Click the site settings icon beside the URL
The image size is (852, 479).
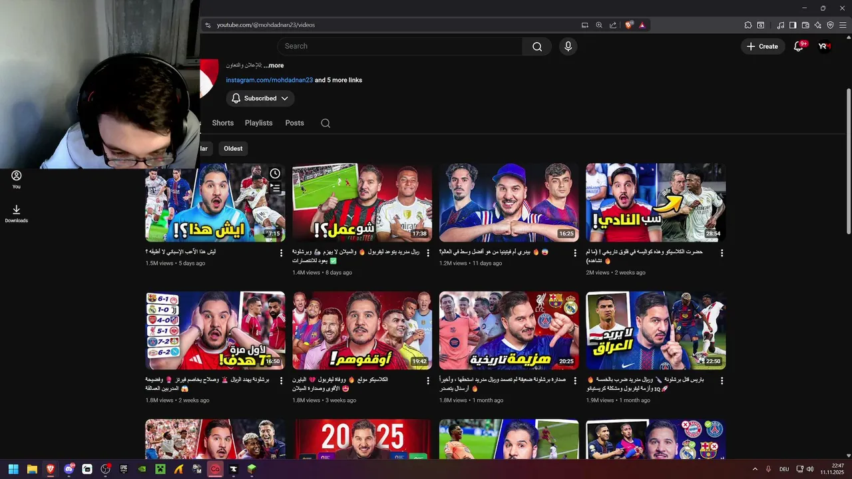click(x=208, y=25)
